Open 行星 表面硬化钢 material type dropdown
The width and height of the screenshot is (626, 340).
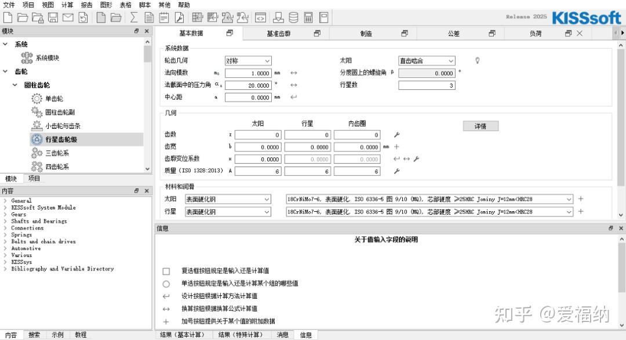click(228, 212)
